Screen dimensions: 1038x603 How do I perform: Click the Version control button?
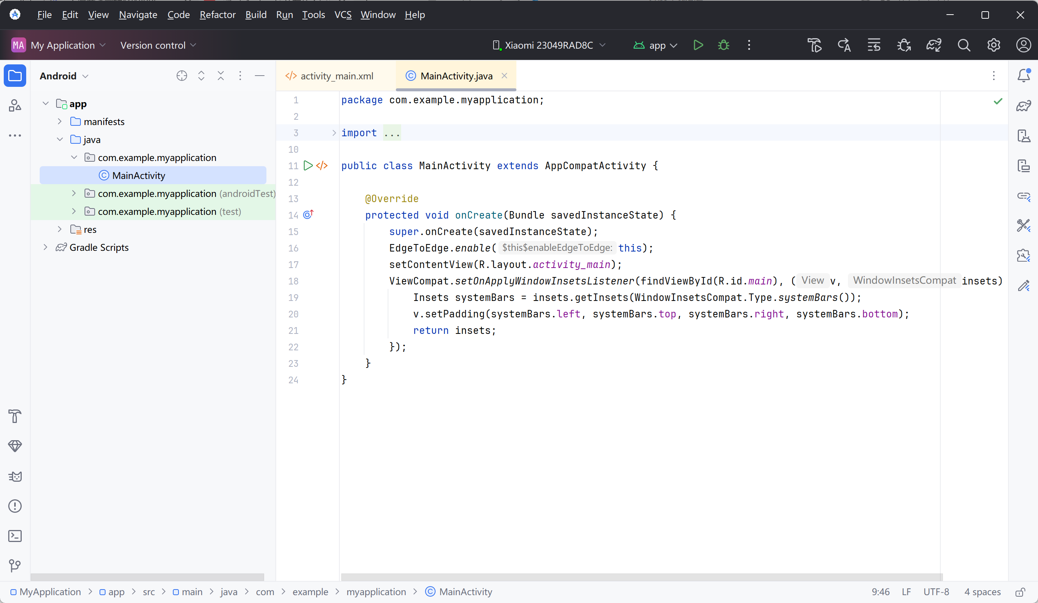pyautogui.click(x=158, y=45)
